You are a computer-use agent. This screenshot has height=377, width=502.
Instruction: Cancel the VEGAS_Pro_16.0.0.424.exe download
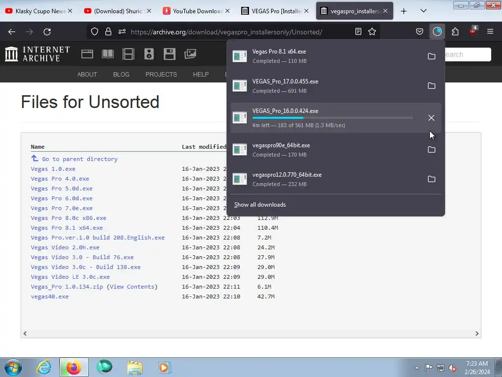[431, 118]
